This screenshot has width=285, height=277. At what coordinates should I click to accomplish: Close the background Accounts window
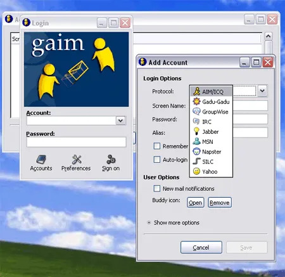[272, 20]
